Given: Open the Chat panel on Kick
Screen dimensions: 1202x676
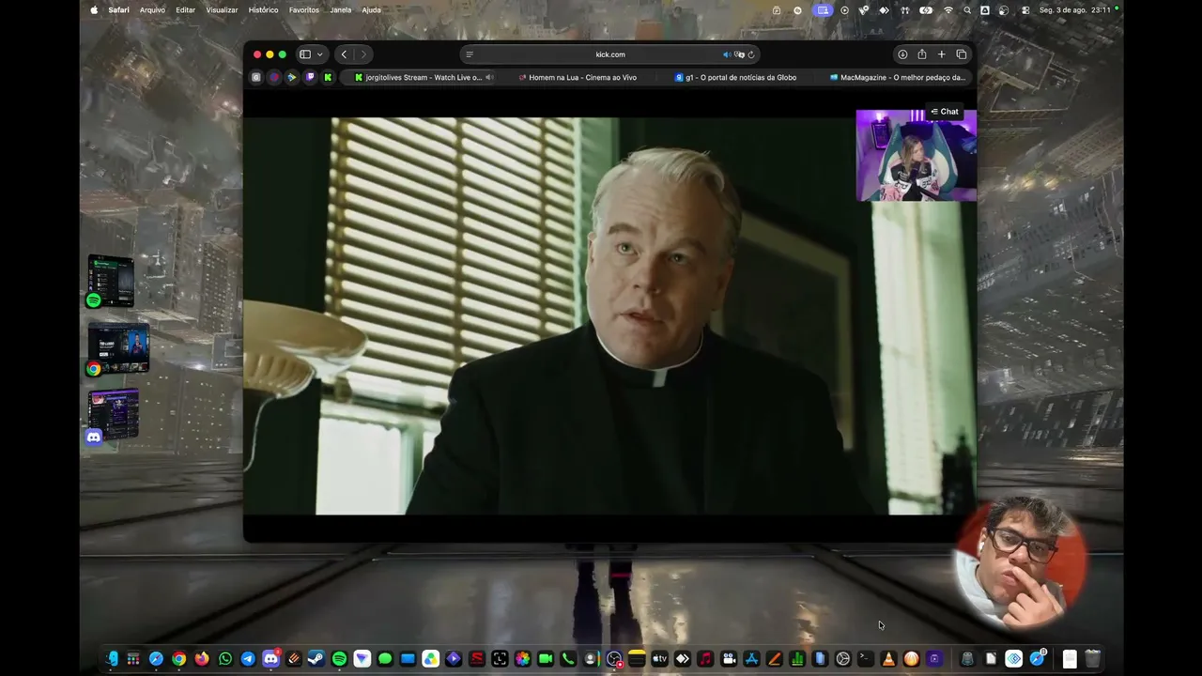Looking at the screenshot, I should 945,112.
